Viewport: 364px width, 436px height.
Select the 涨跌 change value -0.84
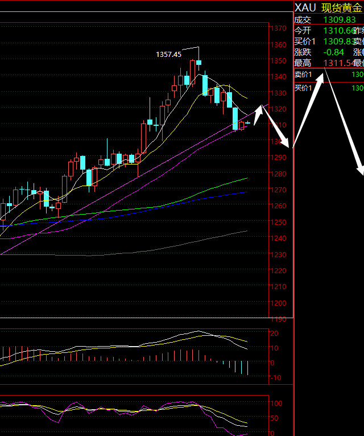tap(333, 52)
